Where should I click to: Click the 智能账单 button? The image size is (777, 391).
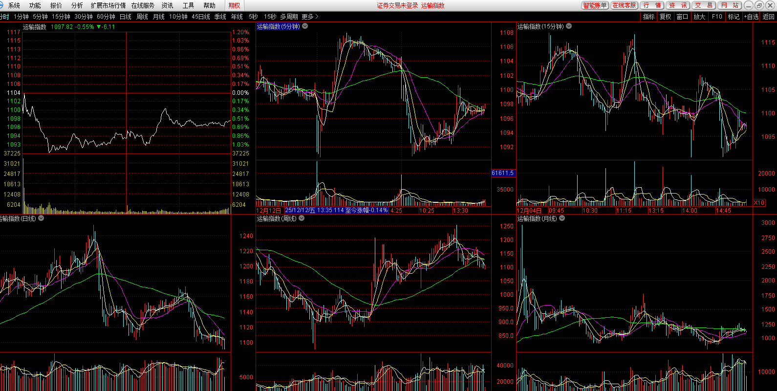click(595, 5)
